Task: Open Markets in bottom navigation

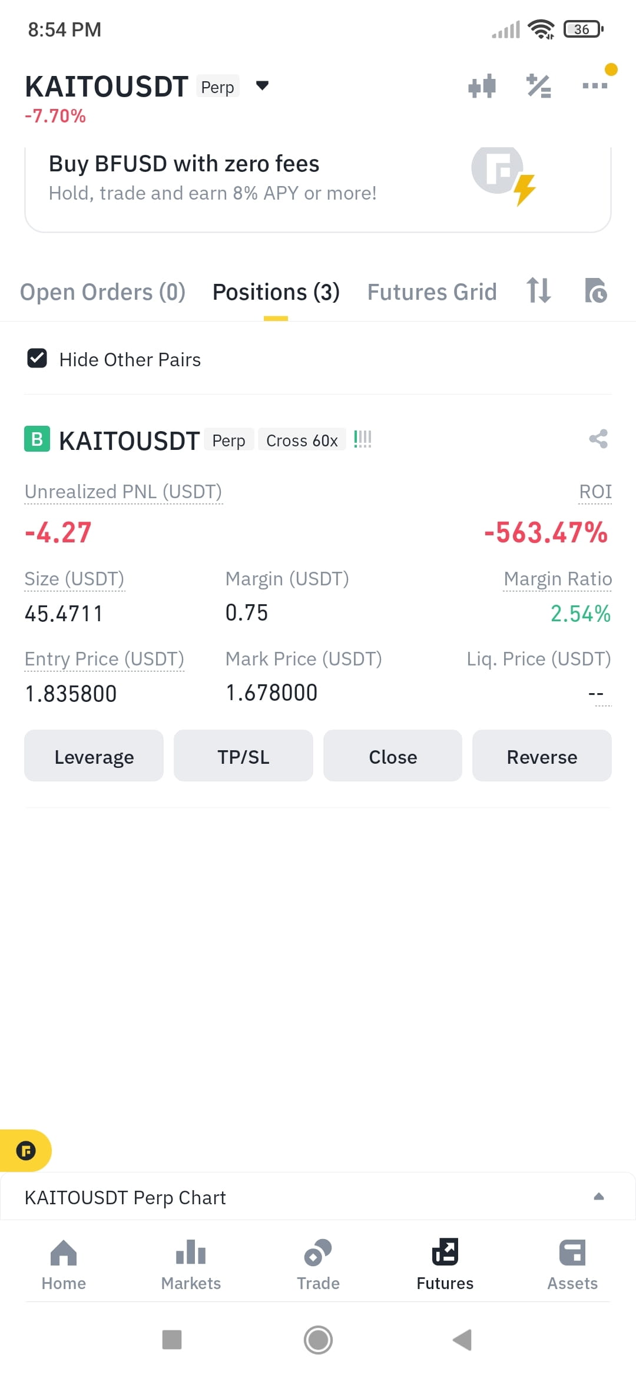Action: click(x=191, y=1265)
